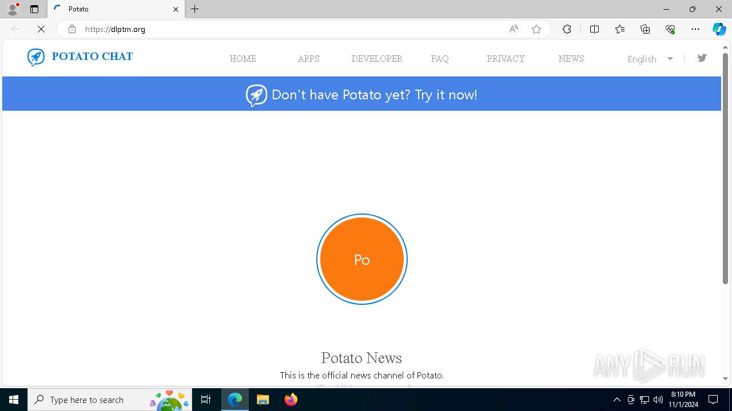The height and width of the screenshot is (411, 732).
Task: Launch Firefox from the taskbar
Action: coord(291,400)
